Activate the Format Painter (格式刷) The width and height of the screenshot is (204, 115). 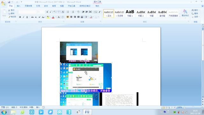point(12,17)
